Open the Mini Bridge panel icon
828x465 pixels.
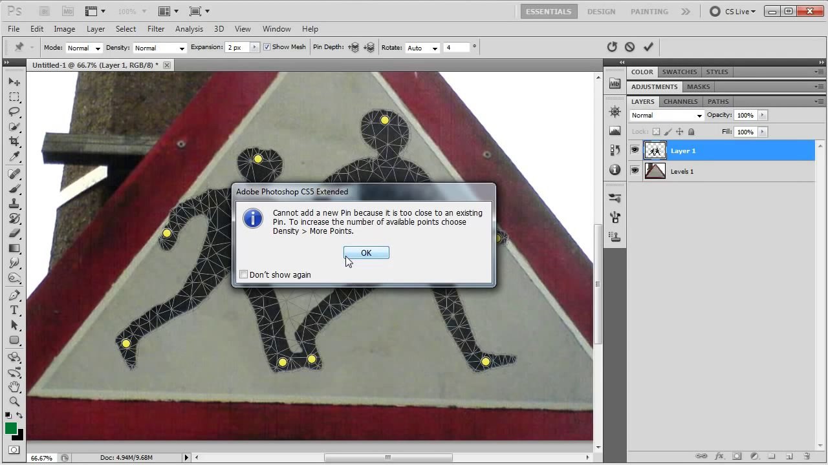[615, 84]
